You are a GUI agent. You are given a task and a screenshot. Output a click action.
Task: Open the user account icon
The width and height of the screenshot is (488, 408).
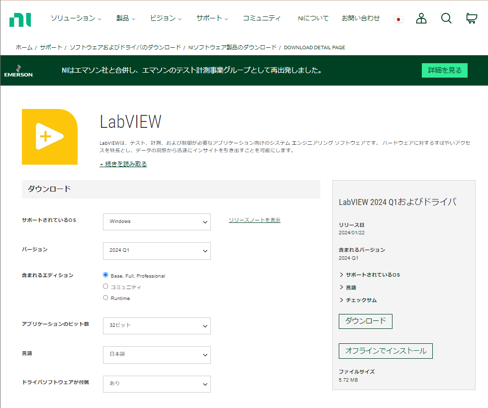[x=421, y=17]
